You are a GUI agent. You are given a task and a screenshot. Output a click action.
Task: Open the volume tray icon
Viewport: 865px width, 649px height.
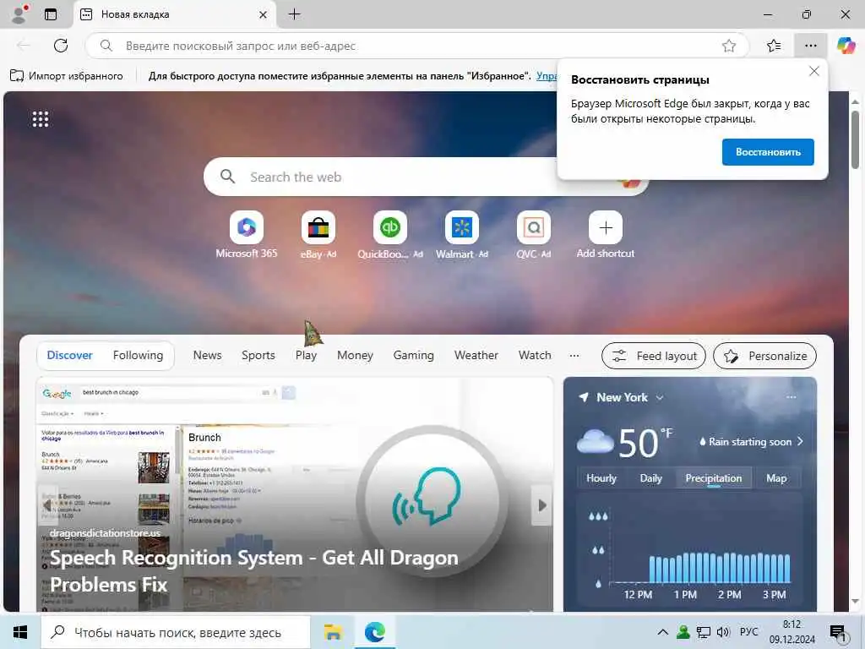coord(723,632)
